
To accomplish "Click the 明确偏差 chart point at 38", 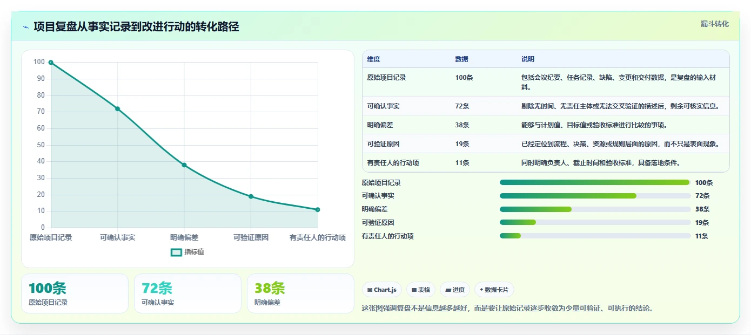I will point(184,165).
